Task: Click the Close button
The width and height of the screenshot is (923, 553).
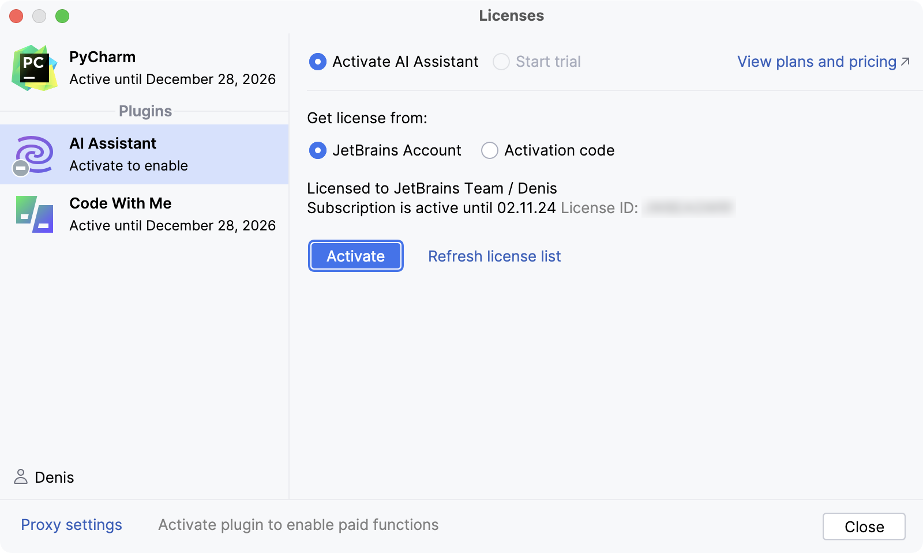Action: click(x=864, y=526)
